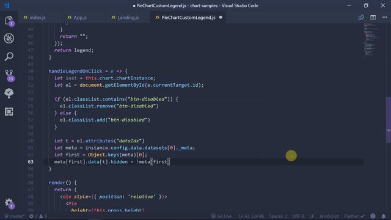Click the vertical editor scrollbar thumb

389,120
